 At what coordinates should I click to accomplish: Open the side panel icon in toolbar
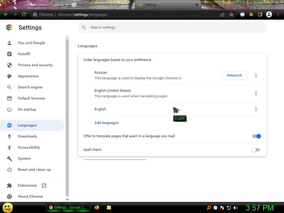(260, 14)
